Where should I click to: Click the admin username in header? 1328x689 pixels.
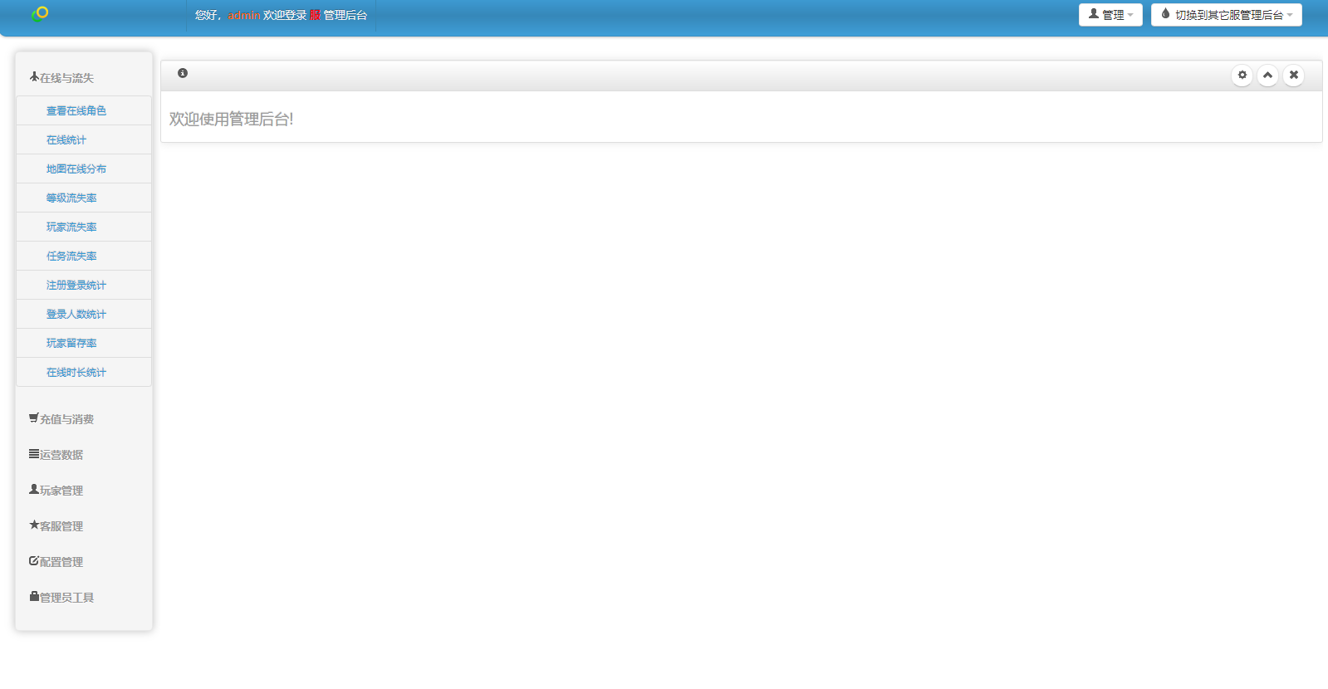244,15
